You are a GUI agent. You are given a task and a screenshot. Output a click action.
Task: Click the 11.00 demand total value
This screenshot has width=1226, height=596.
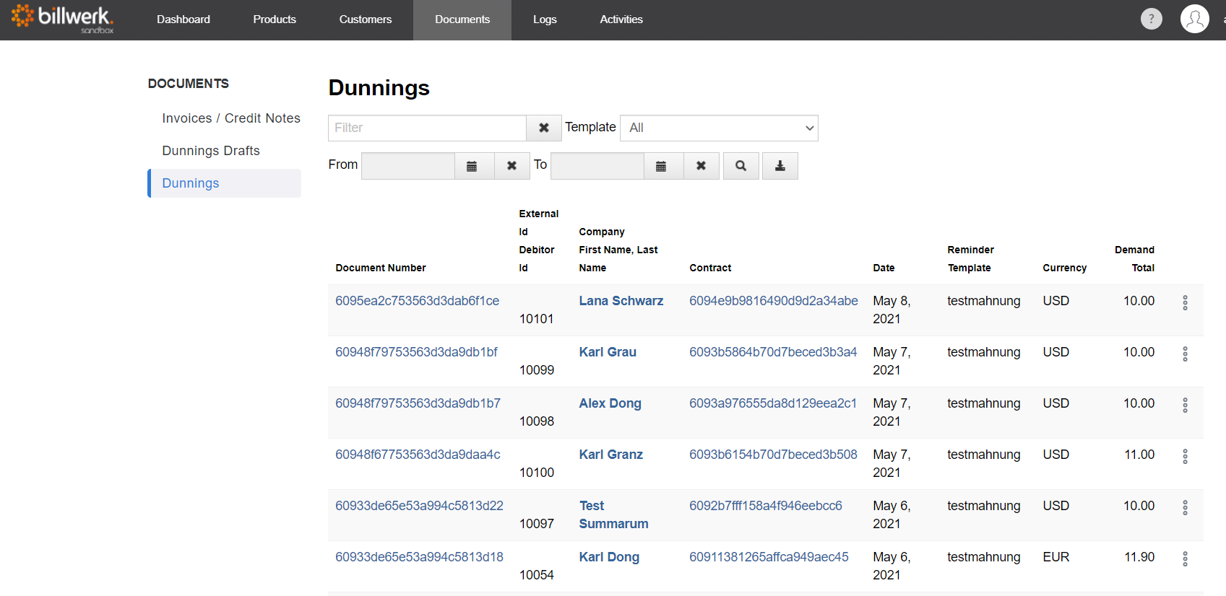[1139, 455]
